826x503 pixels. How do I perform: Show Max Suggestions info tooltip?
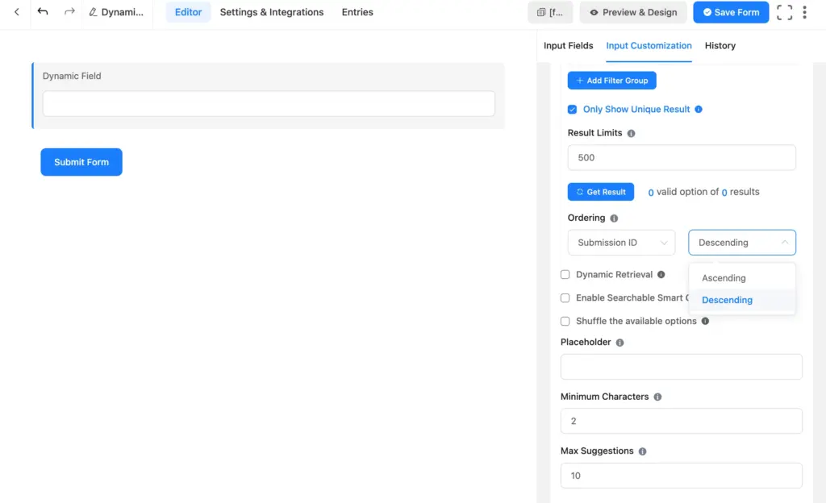642,451
